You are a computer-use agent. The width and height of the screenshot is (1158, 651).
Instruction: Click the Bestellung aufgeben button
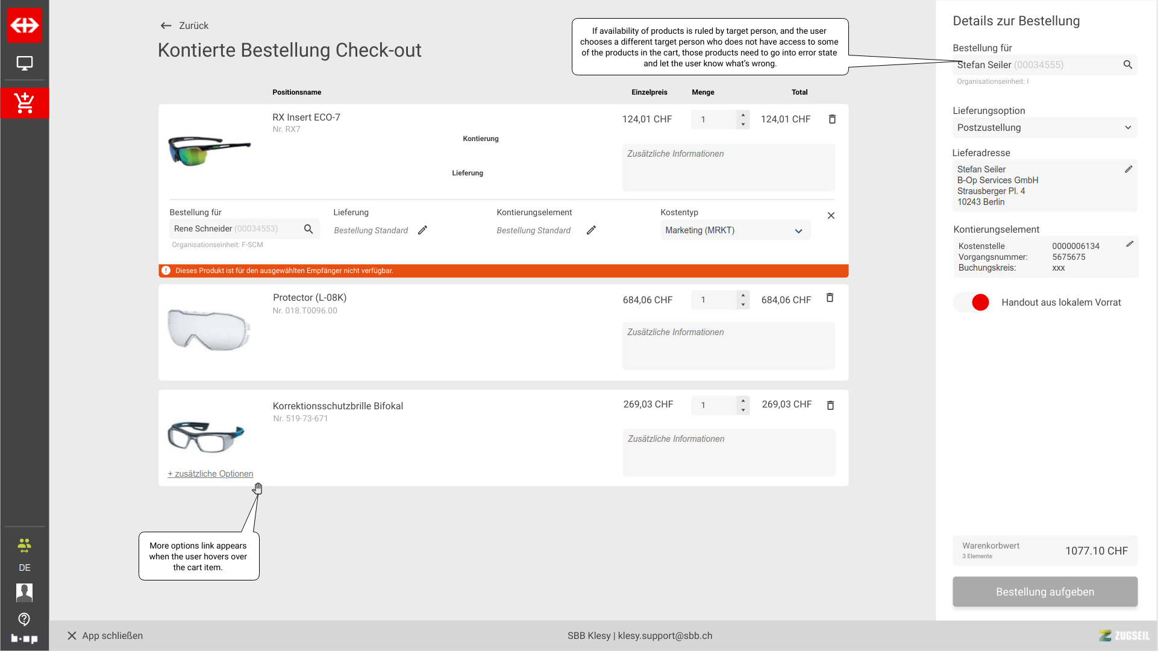pyautogui.click(x=1044, y=592)
